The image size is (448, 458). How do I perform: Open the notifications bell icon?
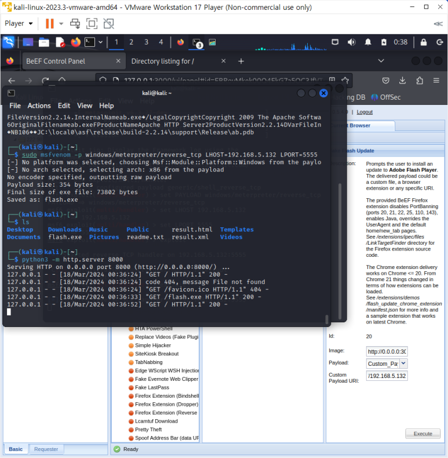point(368,42)
